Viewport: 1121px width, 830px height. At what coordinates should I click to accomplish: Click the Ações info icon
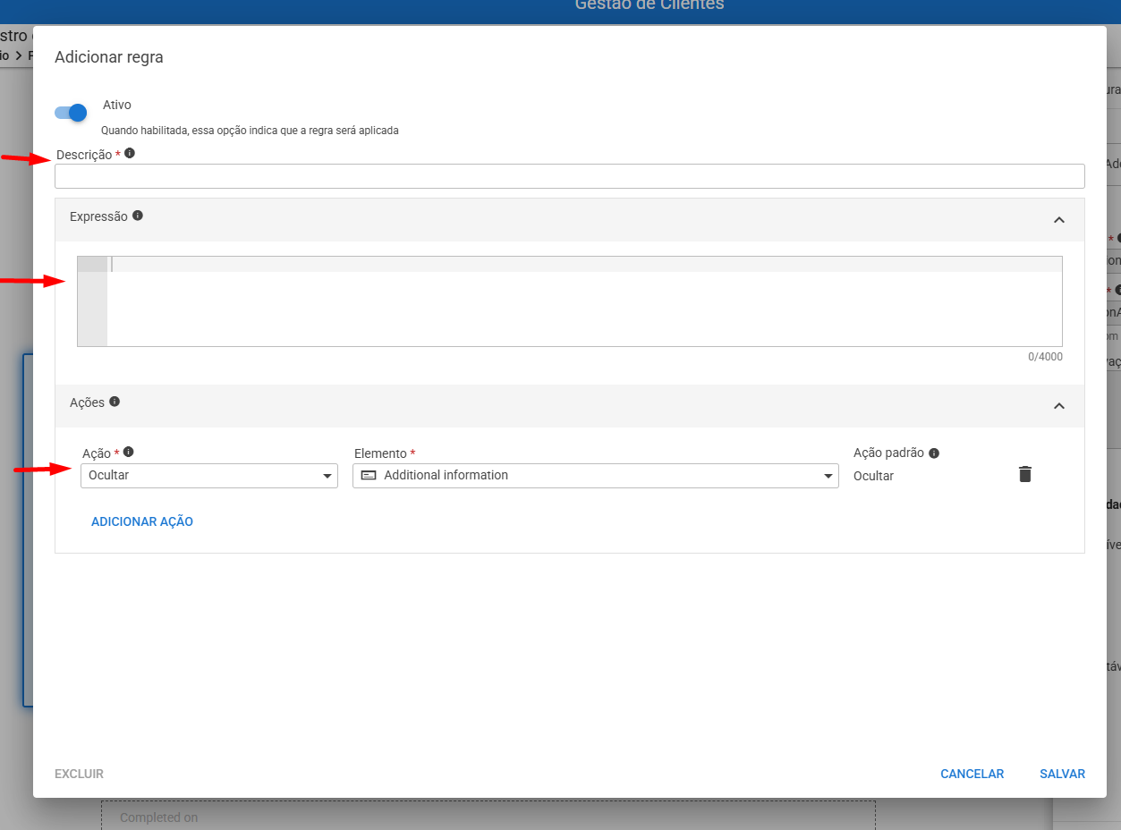point(115,402)
